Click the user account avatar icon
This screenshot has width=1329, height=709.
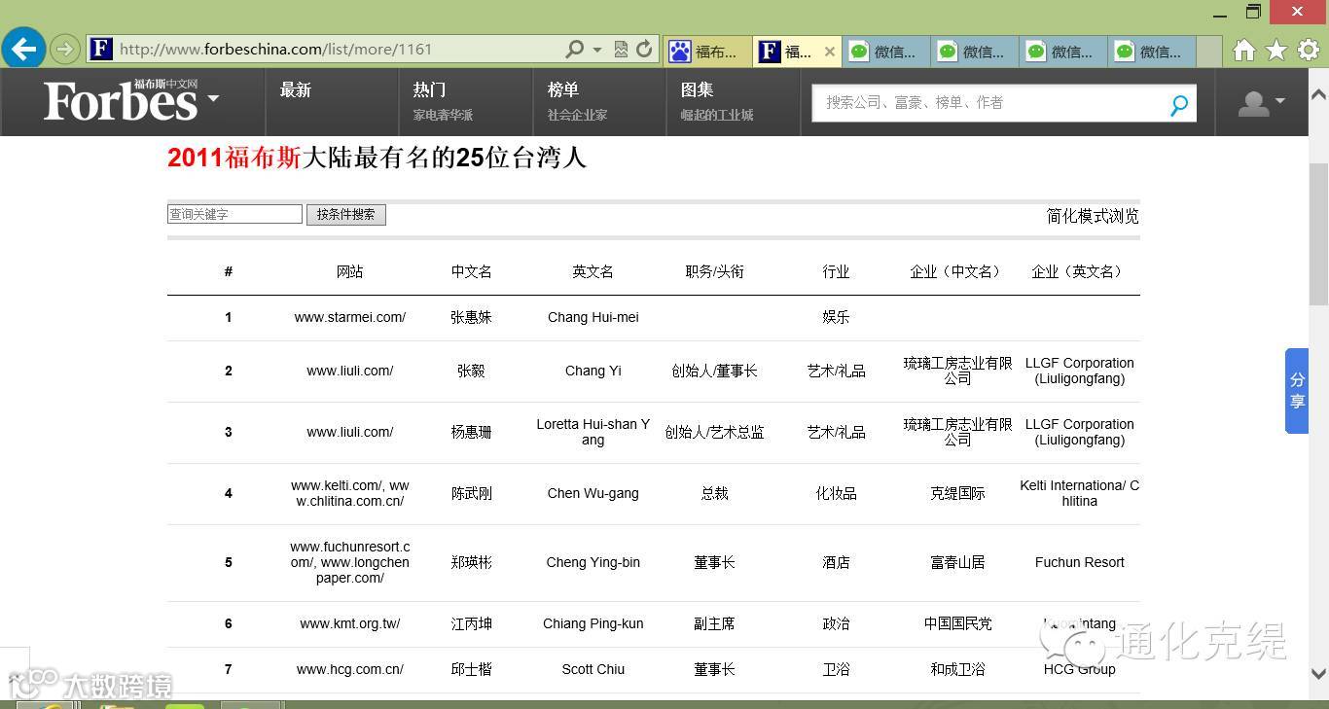coord(1253,102)
